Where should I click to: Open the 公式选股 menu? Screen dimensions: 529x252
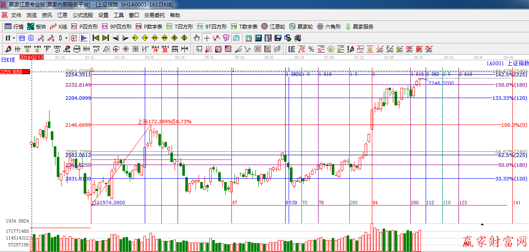(82, 15)
